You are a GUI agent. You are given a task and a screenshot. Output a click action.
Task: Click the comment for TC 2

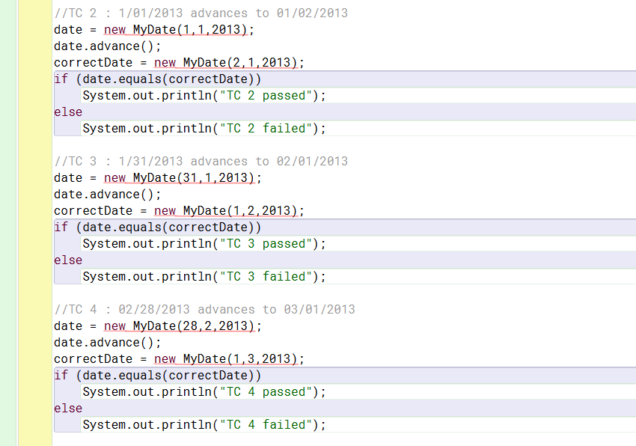198,13
